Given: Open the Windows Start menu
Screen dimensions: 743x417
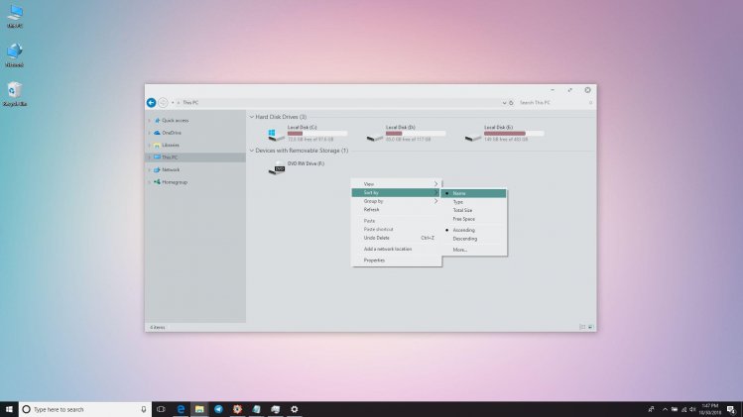Looking at the screenshot, I should click(x=9, y=409).
